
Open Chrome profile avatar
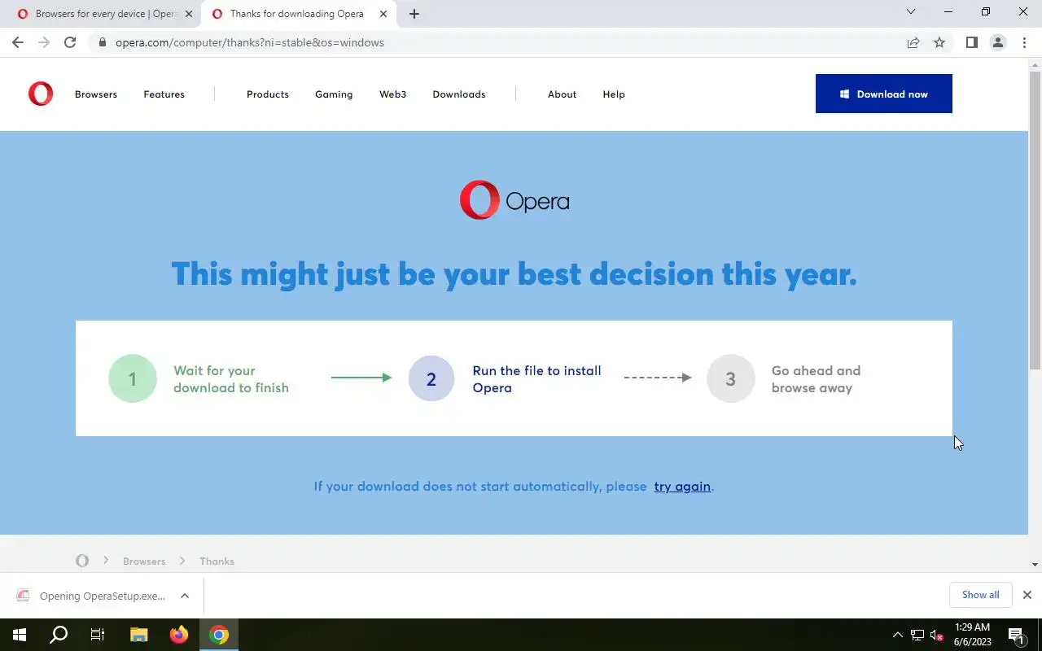(997, 42)
